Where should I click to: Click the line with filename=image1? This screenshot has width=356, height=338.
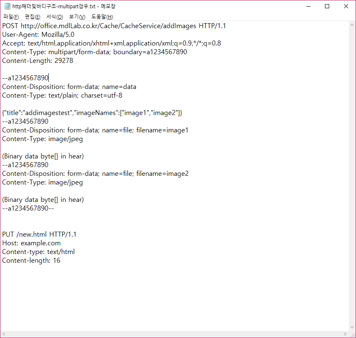point(95,130)
